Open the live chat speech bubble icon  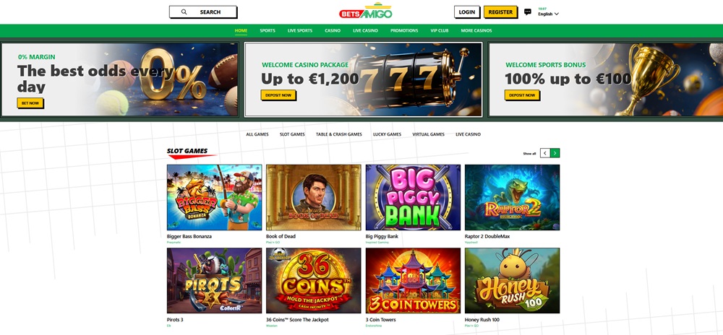pyautogui.click(x=528, y=12)
